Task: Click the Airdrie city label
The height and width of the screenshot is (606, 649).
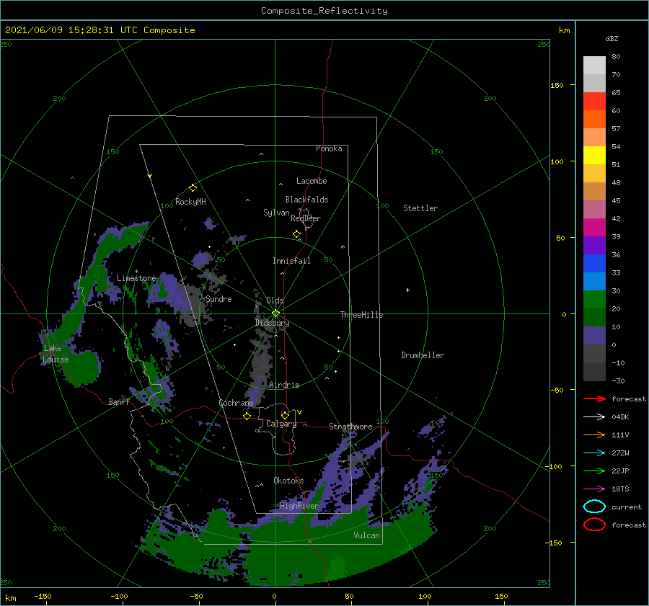Action: pyautogui.click(x=284, y=385)
